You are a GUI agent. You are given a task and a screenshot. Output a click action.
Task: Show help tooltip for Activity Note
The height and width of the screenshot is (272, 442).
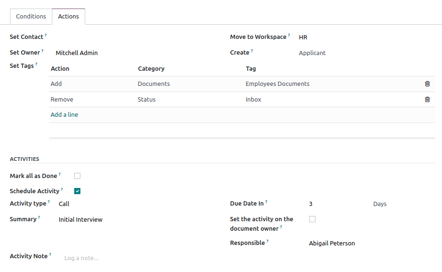pos(50,254)
